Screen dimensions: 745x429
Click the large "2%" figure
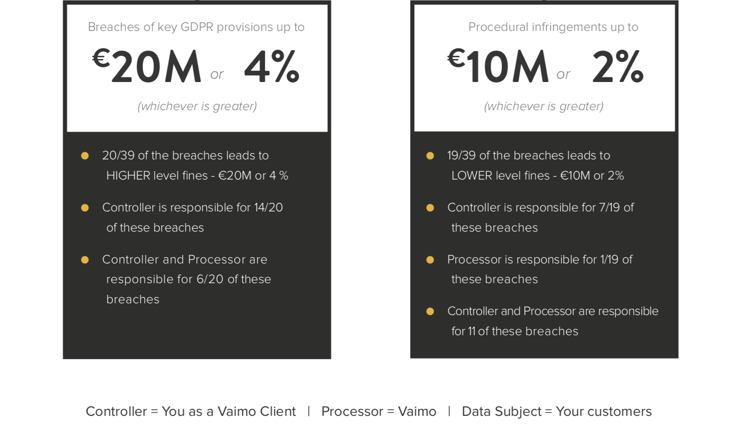[618, 67]
